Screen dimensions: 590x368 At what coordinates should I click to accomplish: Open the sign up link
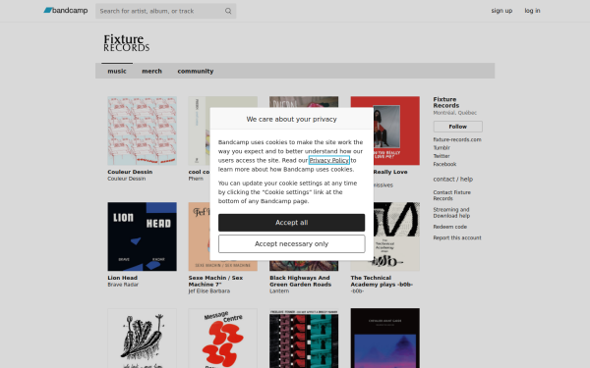[501, 11]
